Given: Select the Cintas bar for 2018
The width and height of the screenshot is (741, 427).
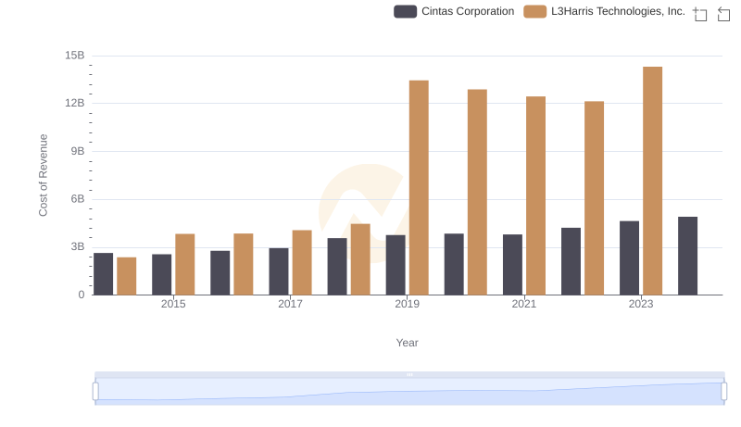Looking at the screenshot, I should [x=337, y=267].
